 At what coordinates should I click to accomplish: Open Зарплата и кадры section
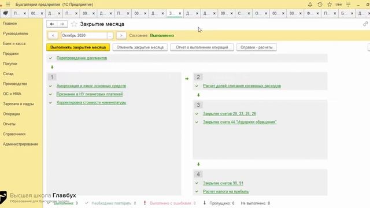(x=18, y=104)
